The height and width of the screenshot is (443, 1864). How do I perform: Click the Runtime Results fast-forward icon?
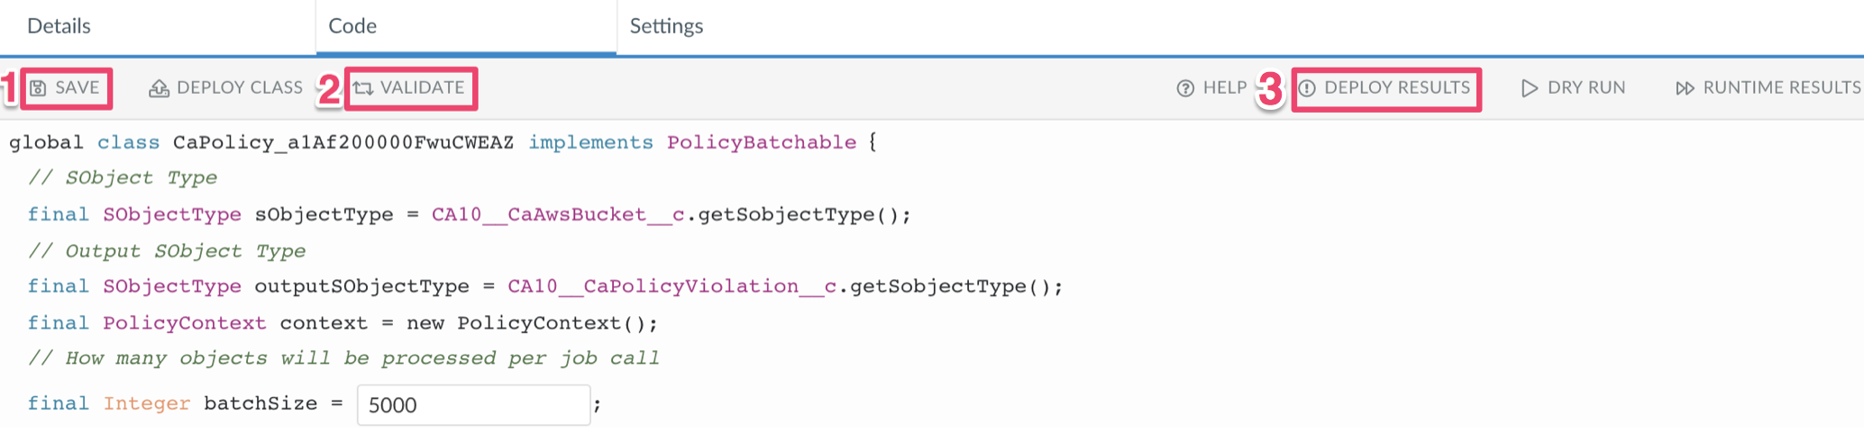(x=1684, y=88)
